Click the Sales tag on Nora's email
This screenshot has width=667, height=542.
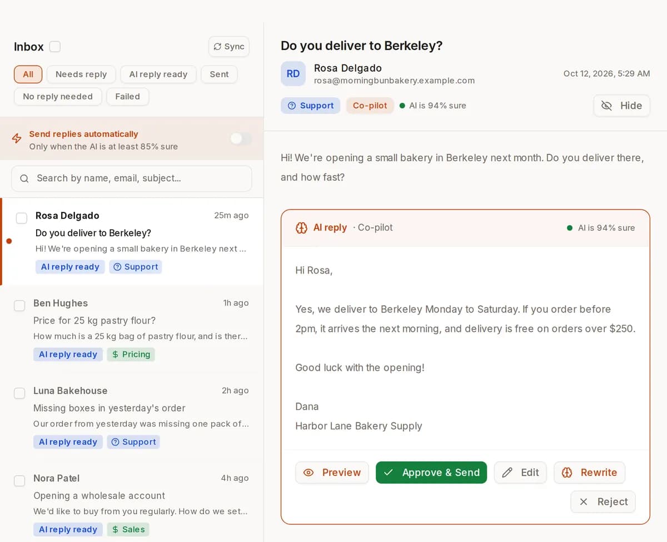[x=128, y=529]
